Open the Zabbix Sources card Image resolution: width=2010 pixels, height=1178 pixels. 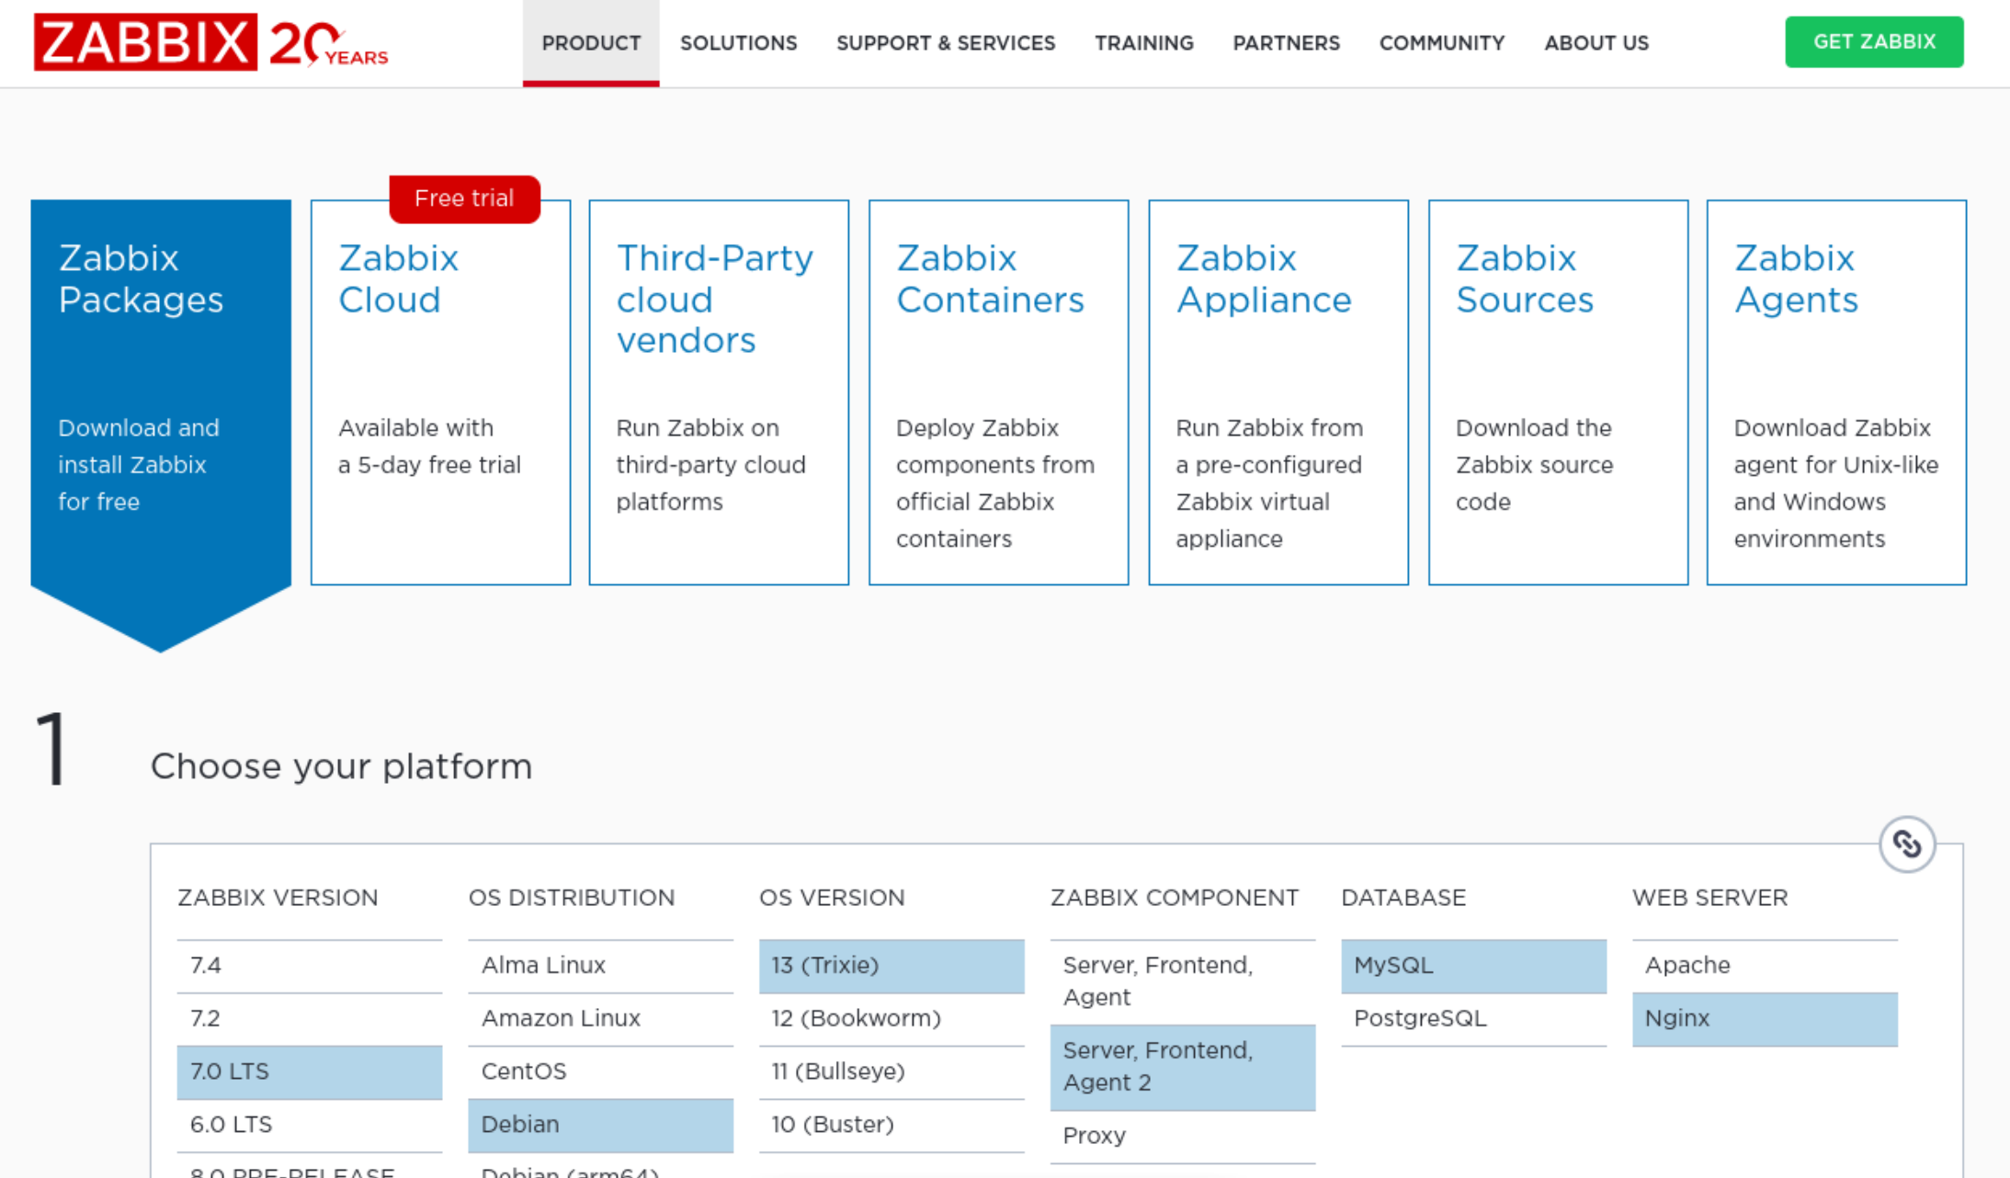click(1558, 392)
